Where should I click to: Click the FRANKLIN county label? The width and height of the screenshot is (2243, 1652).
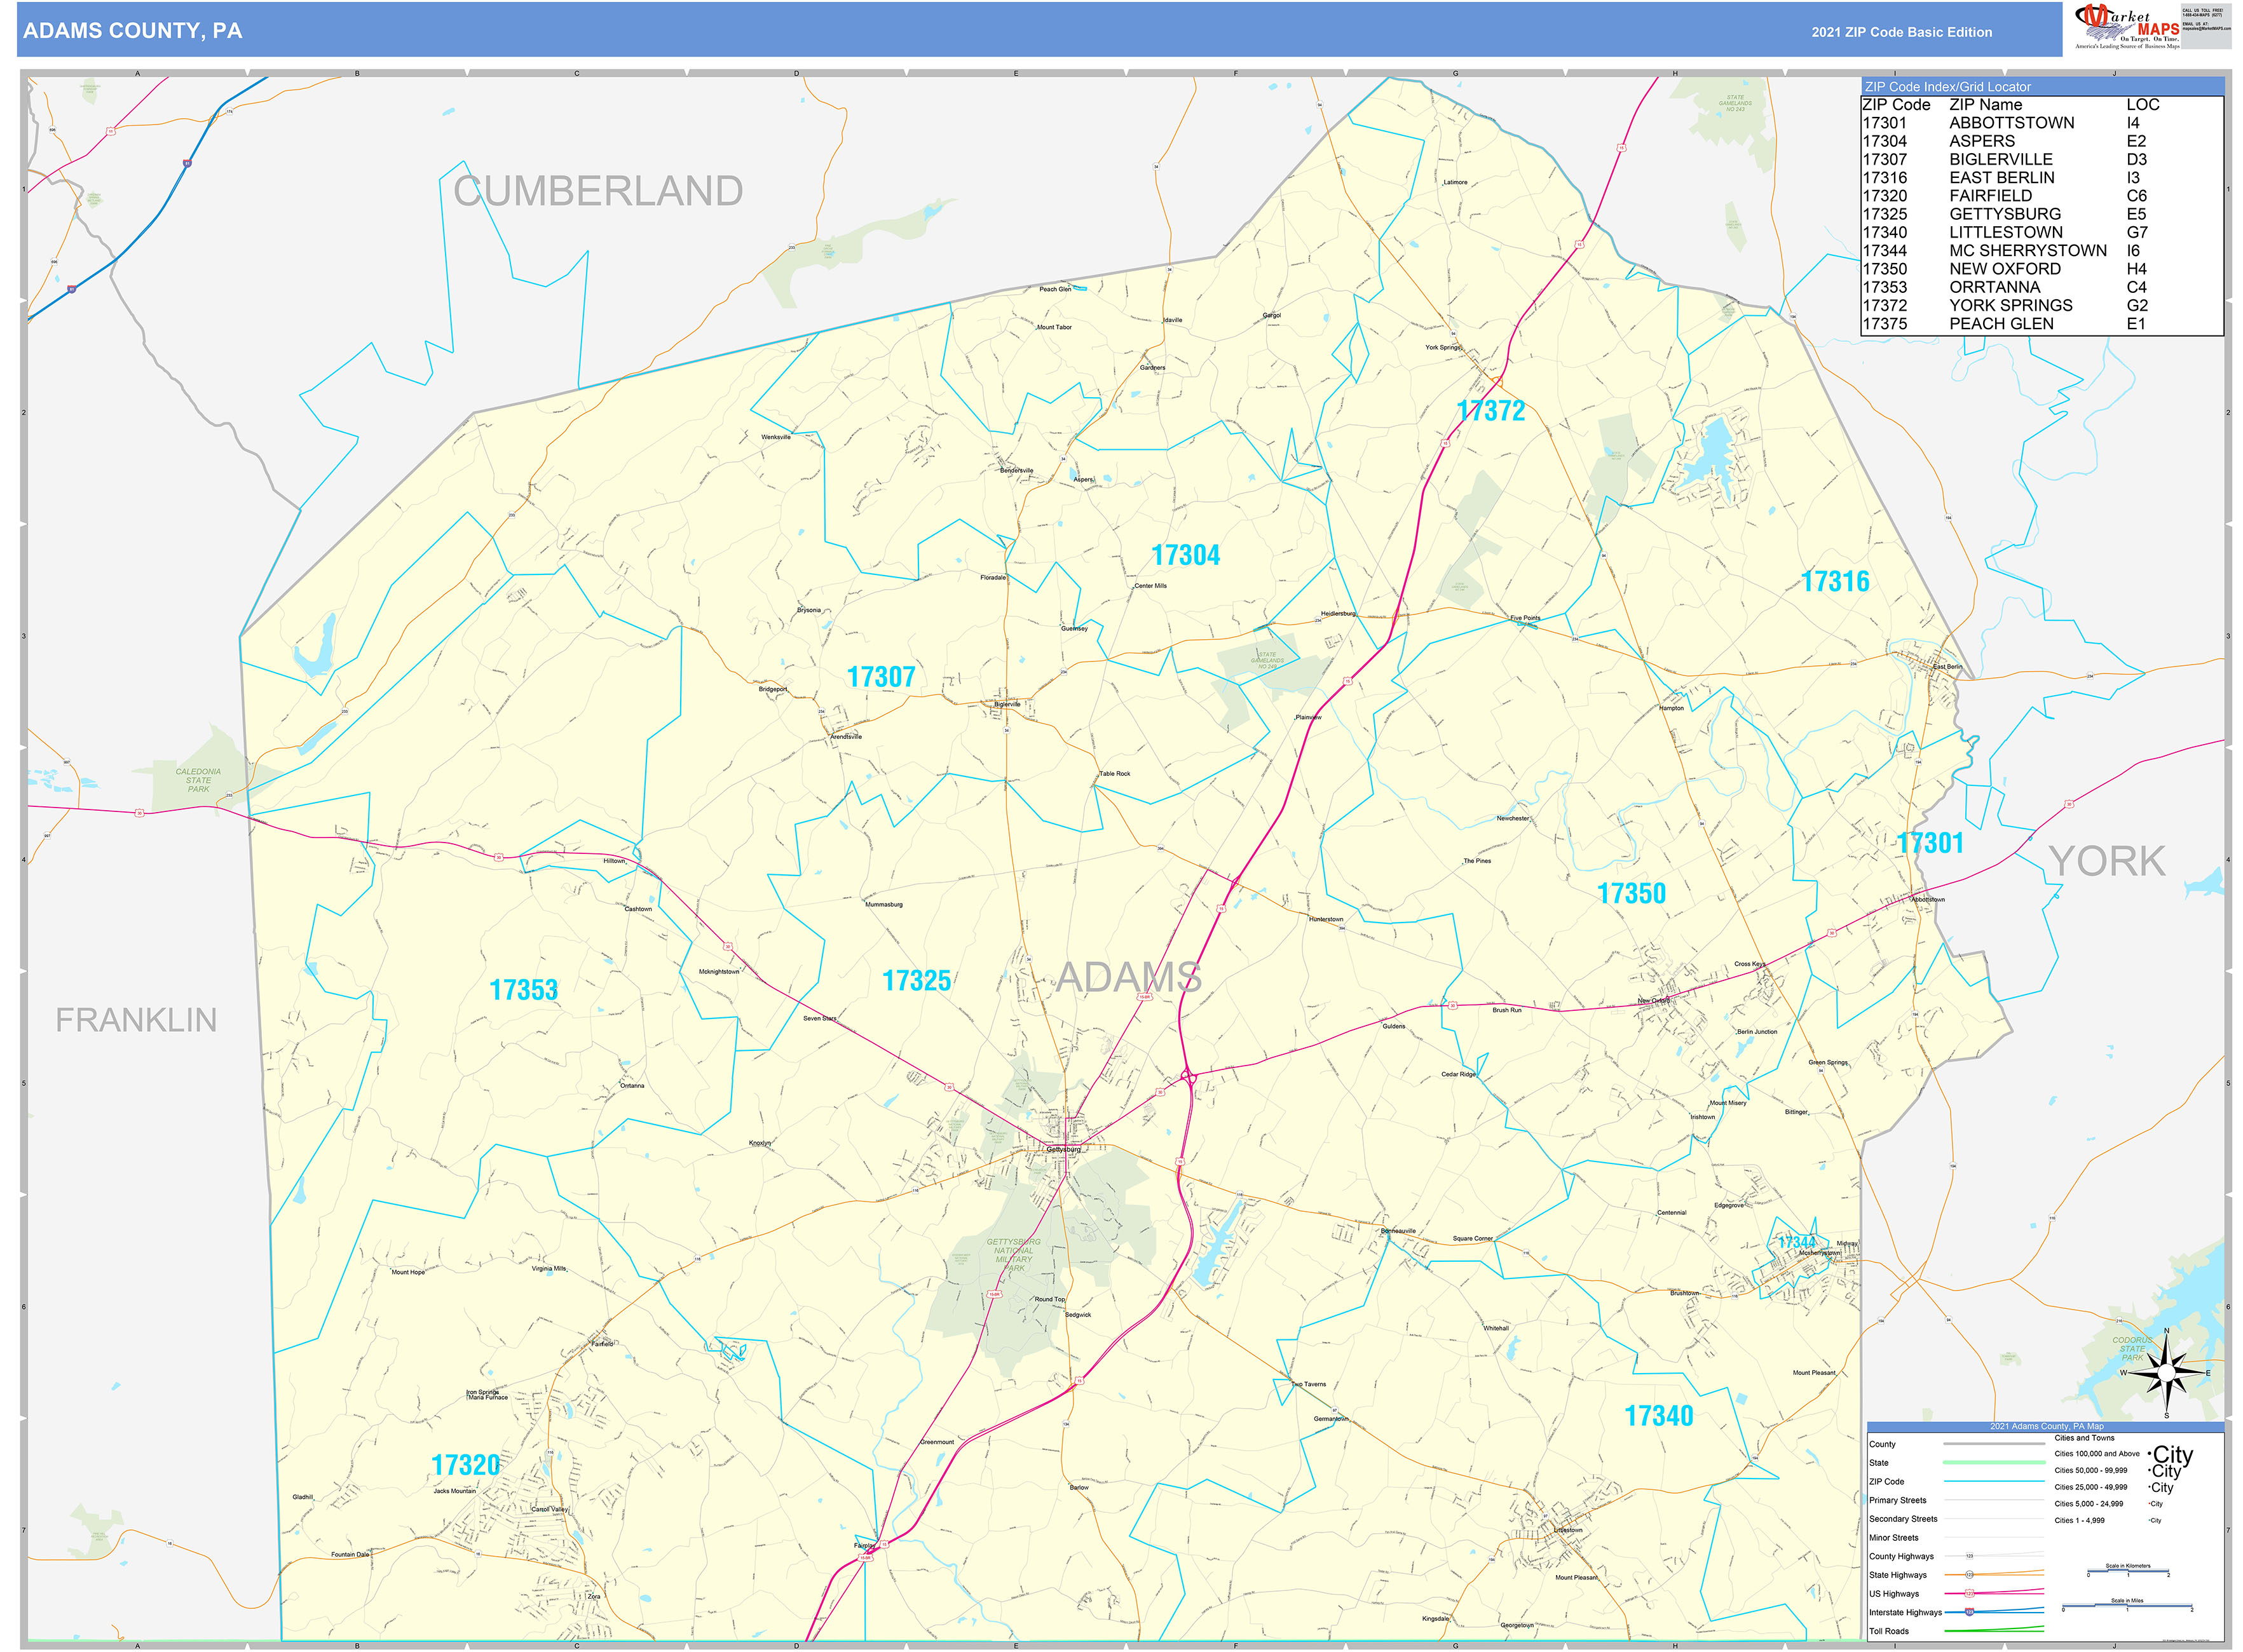coord(136,1020)
